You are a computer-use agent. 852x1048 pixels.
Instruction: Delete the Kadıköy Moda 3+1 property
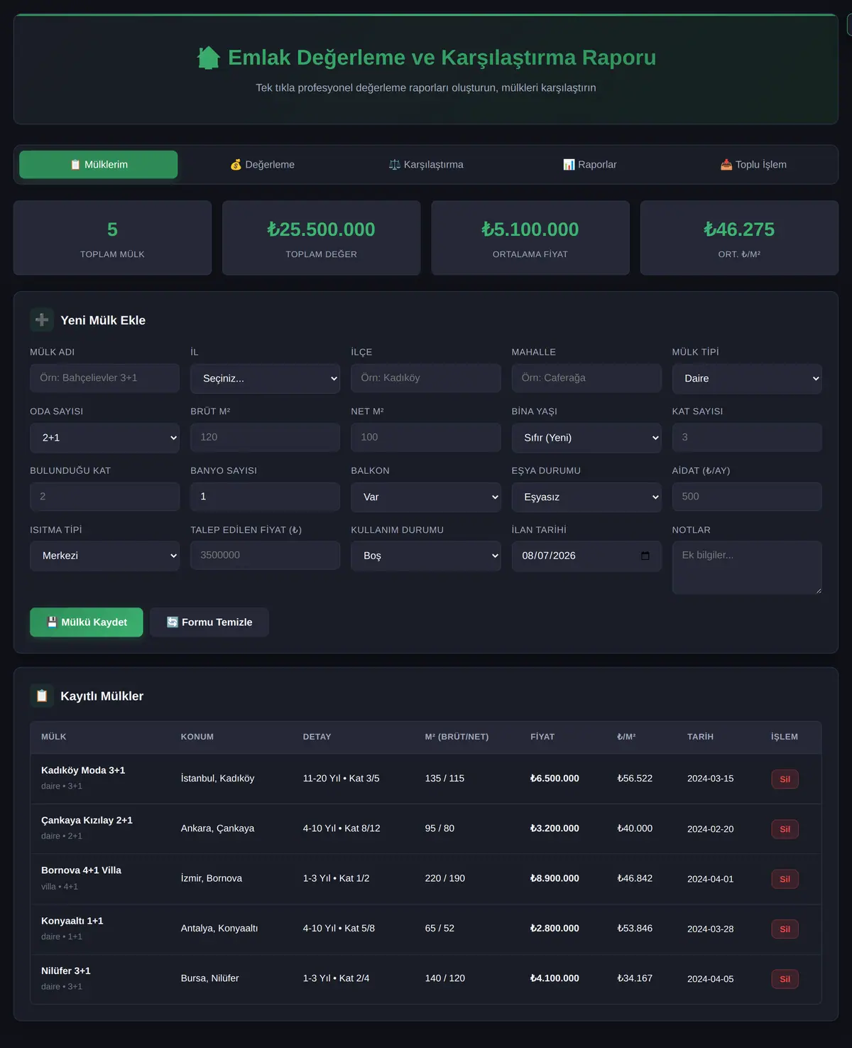coord(785,779)
